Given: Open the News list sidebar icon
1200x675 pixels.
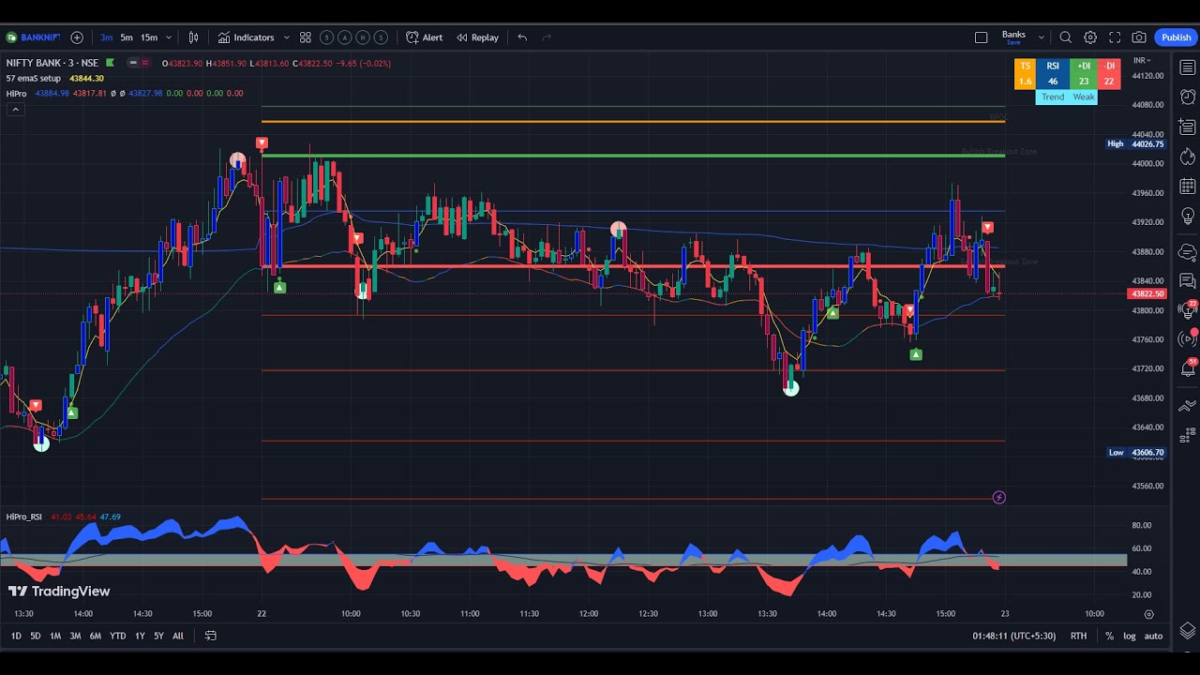Looking at the screenshot, I should tap(1187, 127).
